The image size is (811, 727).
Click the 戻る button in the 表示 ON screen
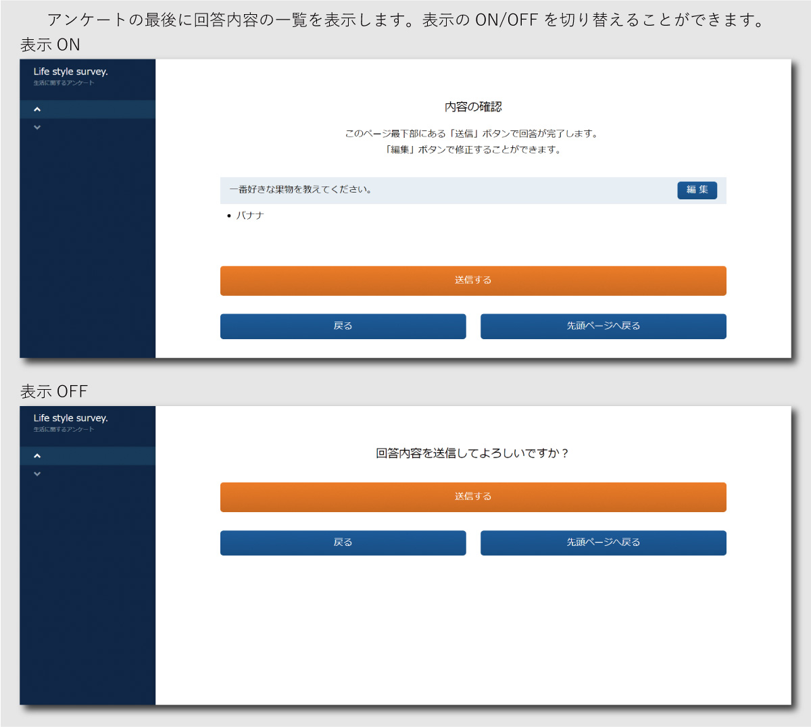pos(343,326)
